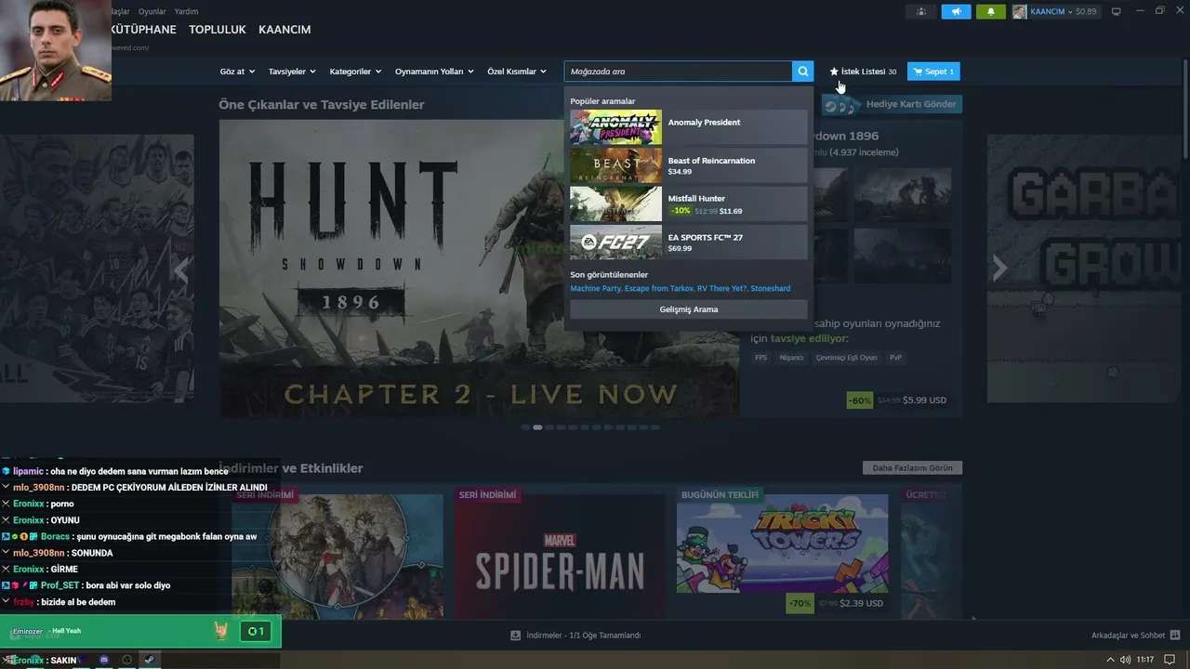
Task: Open Arkadaşlar ve Sohbet
Action: [1128, 636]
